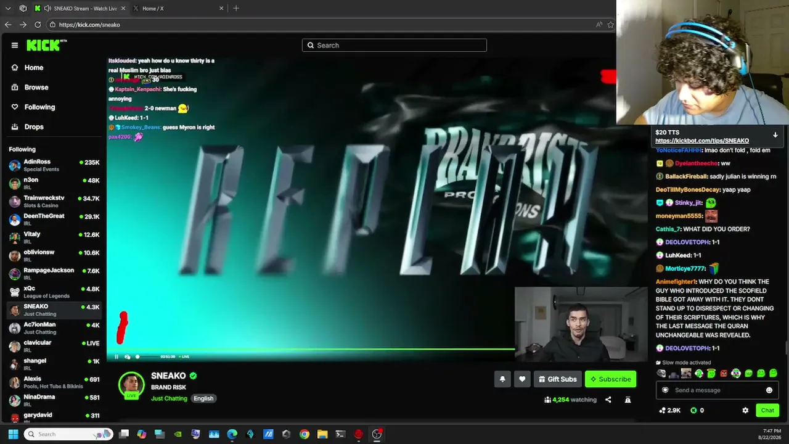Image resolution: width=789 pixels, height=444 pixels.
Task: Adjust the stream player volume slider
Action: (146, 356)
